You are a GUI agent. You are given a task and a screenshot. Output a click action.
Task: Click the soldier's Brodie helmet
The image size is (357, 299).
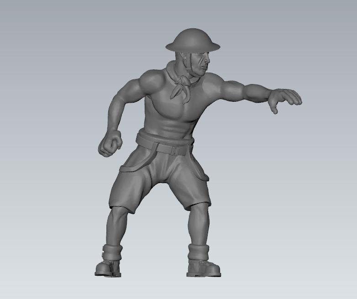coord(192,40)
